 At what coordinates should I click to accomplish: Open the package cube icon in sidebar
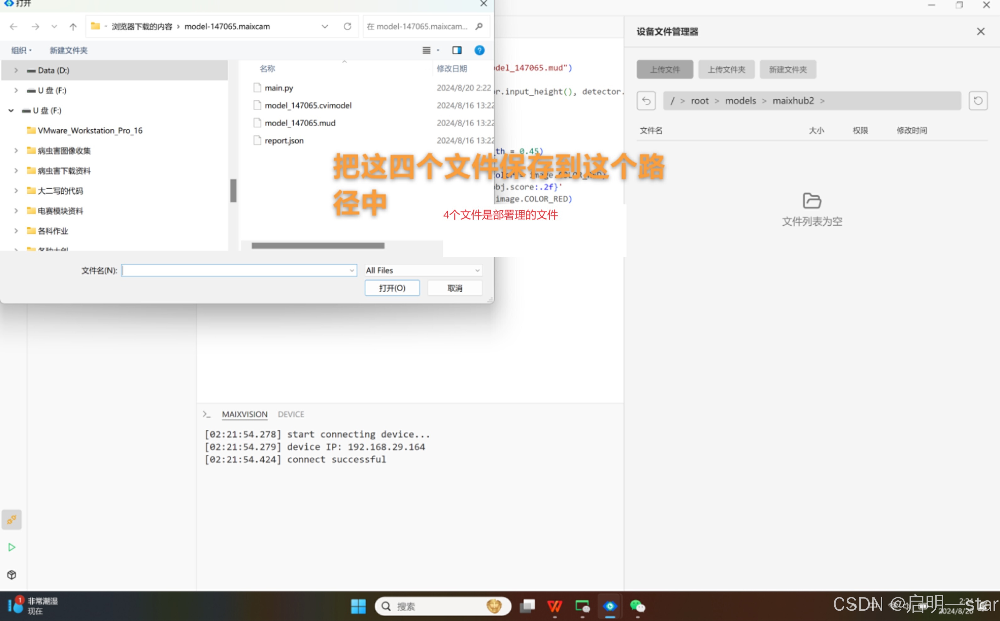click(12, 575)
